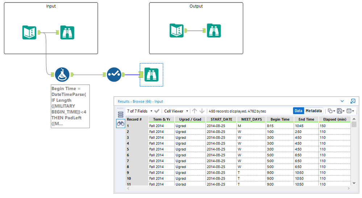362x198 pixels.
Task: Click Term & Yr cell in record 7
Action: pyautogui.click(x=161, y=161)
